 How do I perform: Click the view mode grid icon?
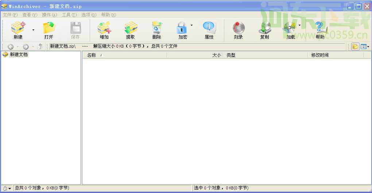pyautogui.click(x=364, y=47)
